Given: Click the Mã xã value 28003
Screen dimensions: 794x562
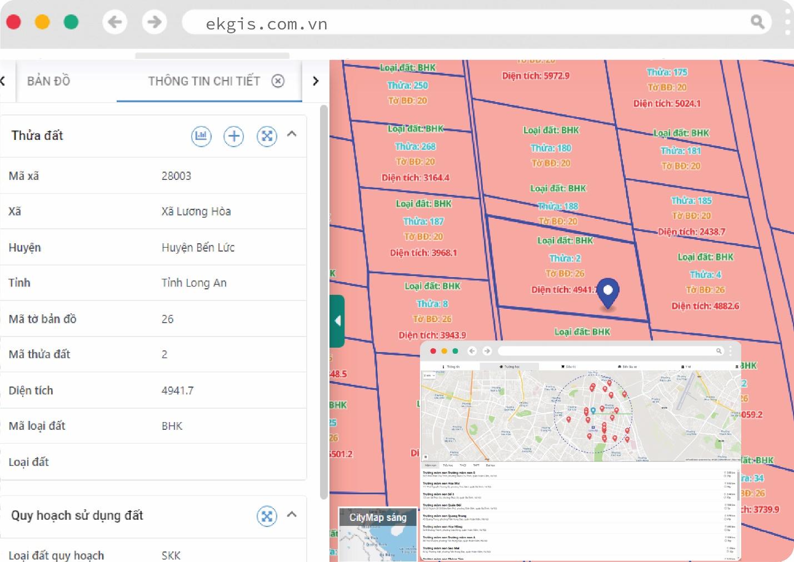Looking at the screenshot, I should pos(176,176).
